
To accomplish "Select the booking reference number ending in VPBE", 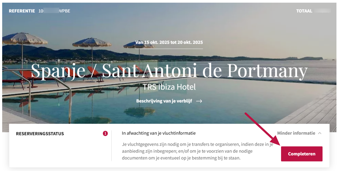I will coord(54,11).
